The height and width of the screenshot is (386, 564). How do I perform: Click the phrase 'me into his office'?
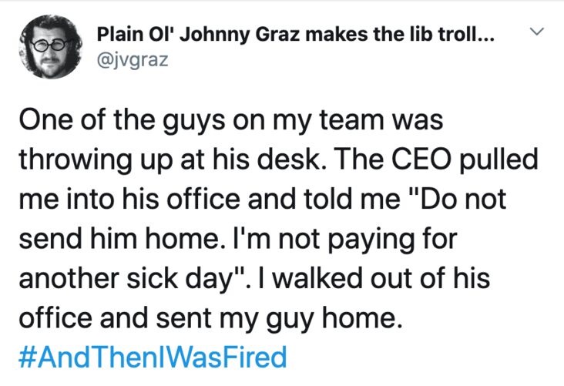coord(129,200)
